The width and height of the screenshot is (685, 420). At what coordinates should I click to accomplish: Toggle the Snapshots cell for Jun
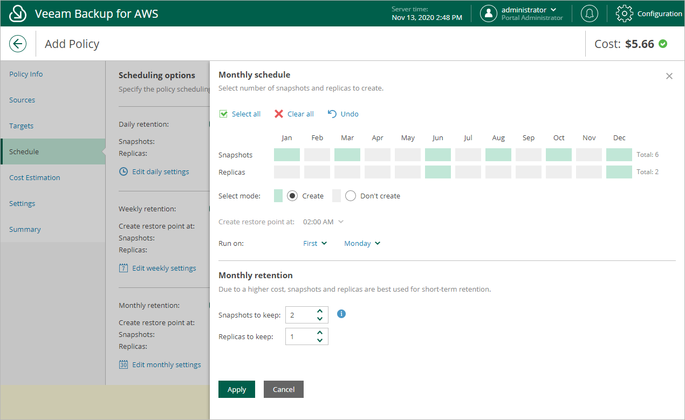[x=438, y=155]
